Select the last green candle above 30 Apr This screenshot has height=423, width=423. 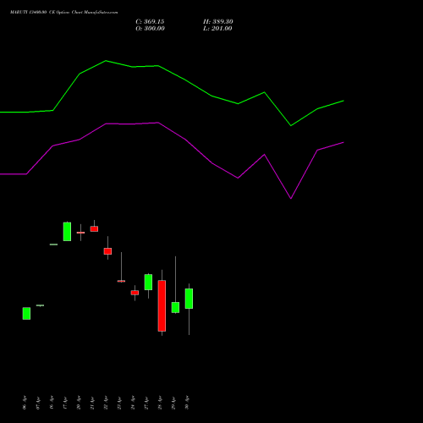click(189, 299)
